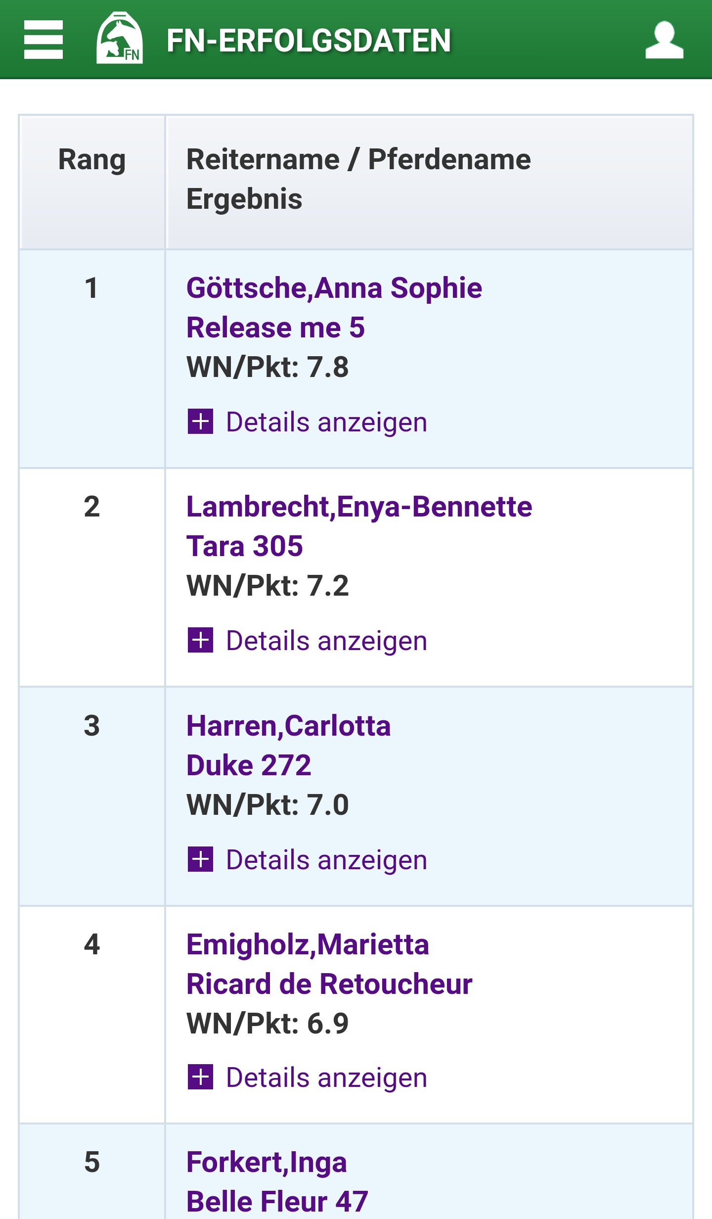Expand Details anzeigen for rank 3

(326, 860)
